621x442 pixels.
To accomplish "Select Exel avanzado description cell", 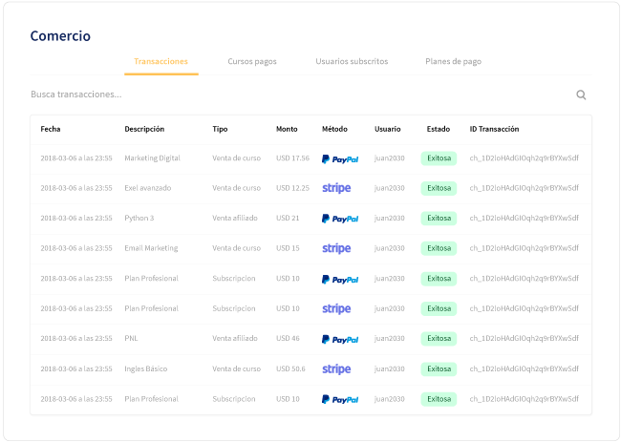I will click(148, 188).
